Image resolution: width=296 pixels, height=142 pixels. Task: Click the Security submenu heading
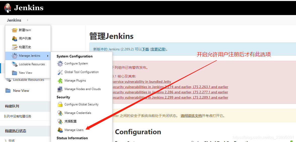(63, 97)
